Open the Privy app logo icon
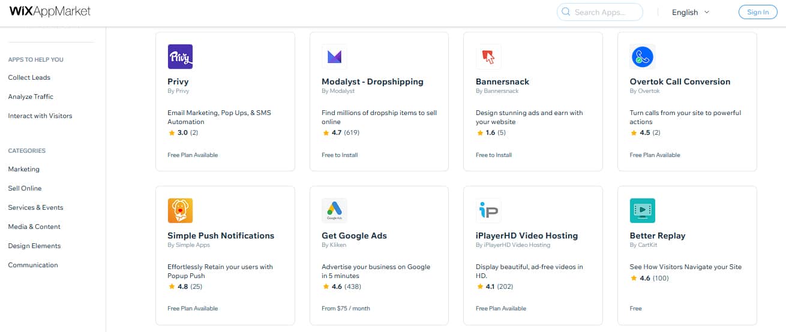 pyautogui.click(x=180, y=56)
